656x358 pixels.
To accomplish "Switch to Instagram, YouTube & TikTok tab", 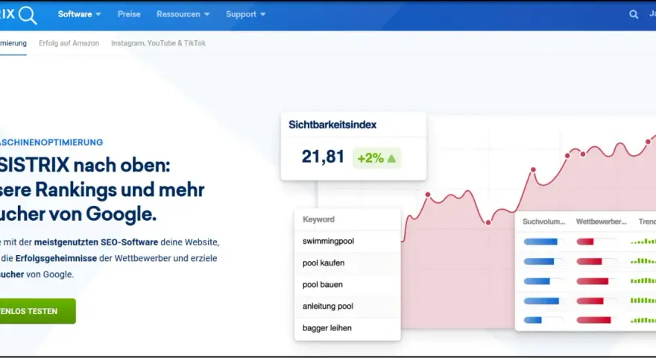I will tap(158, 43).
